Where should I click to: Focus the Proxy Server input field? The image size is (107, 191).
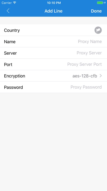(x=89, y=53)
